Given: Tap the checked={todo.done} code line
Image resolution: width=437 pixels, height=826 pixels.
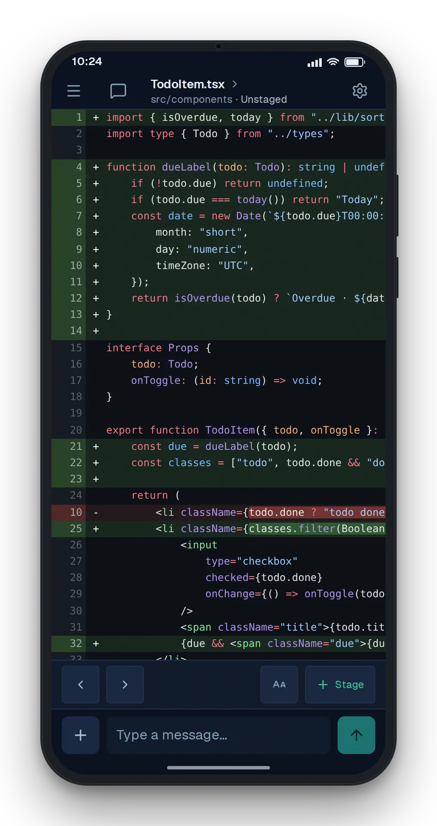Looking at the screenshot, I should tap(218, 578).
